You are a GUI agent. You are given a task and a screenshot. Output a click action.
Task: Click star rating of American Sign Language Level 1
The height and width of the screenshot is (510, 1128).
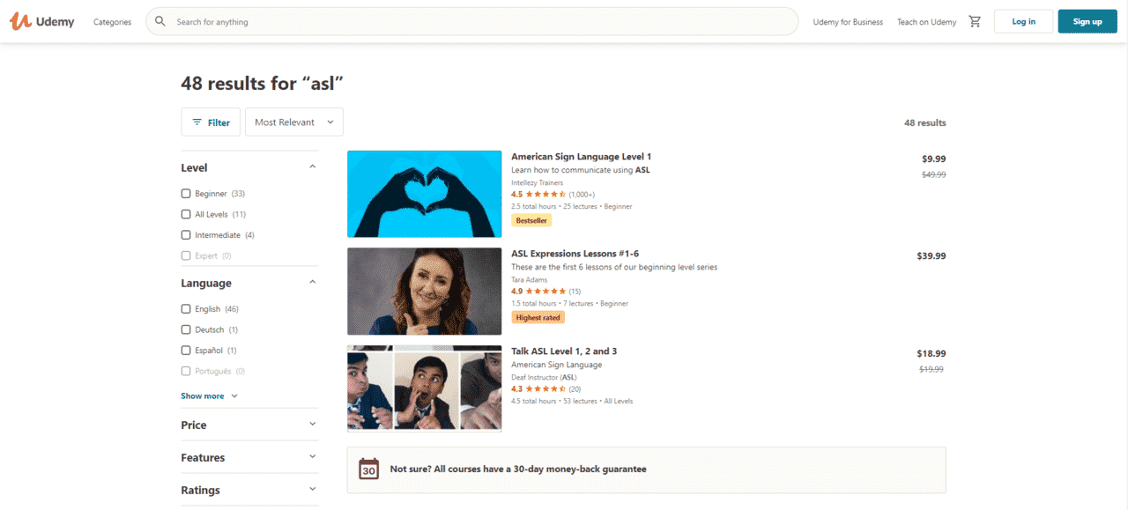tap(545, 194)
